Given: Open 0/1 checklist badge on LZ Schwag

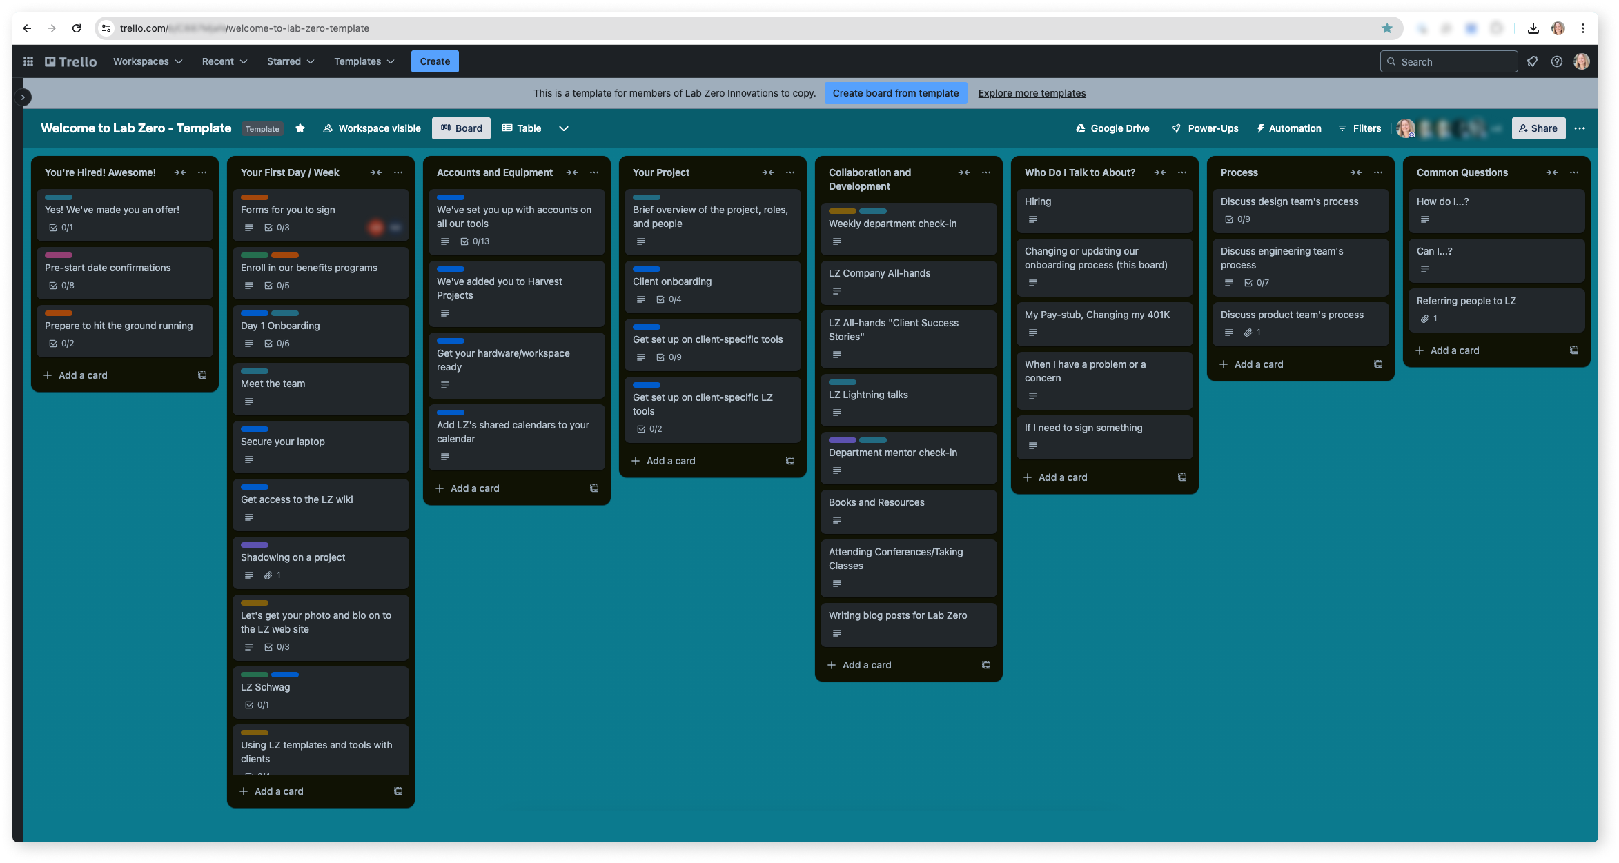Looking at the screenshot, I should 257,705.
